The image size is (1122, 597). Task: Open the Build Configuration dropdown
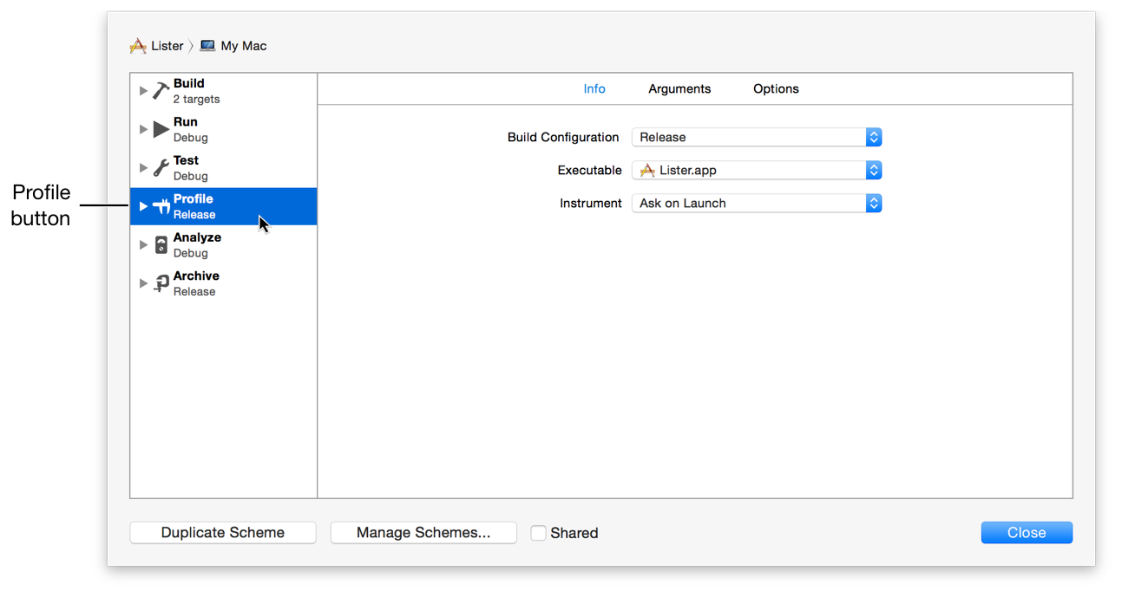[x=756, y=137]
